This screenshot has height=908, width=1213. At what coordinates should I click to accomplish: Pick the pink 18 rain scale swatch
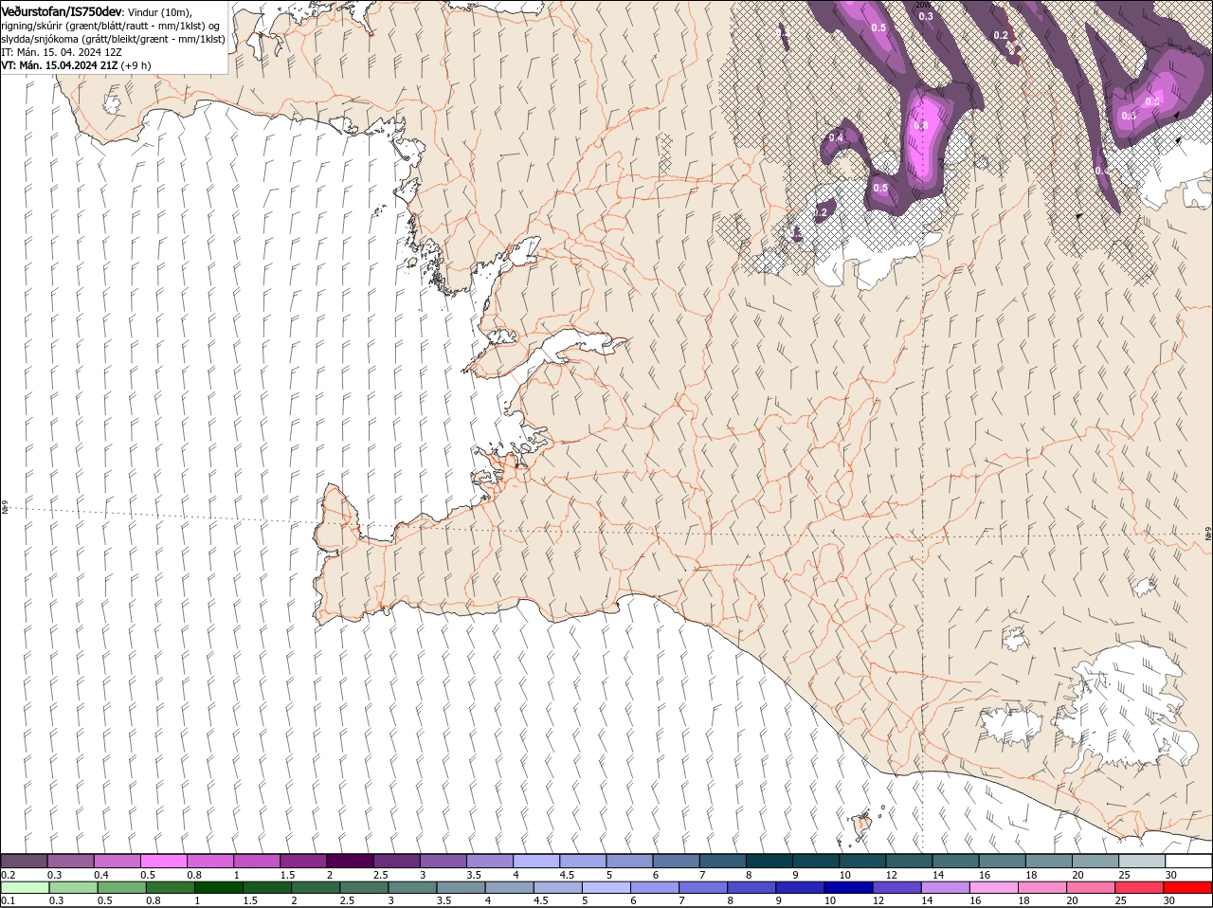pos(1043,888)
